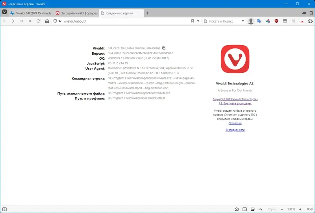
Task: Toggle the side panel
Action: point(4,209)
